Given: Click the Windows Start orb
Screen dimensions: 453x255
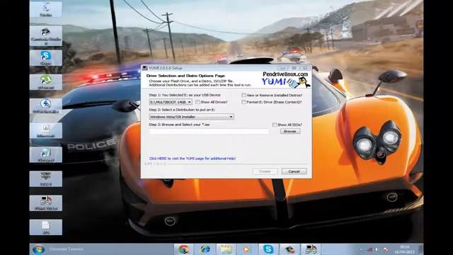Looking at the screenshot, I should pos(39,249).
